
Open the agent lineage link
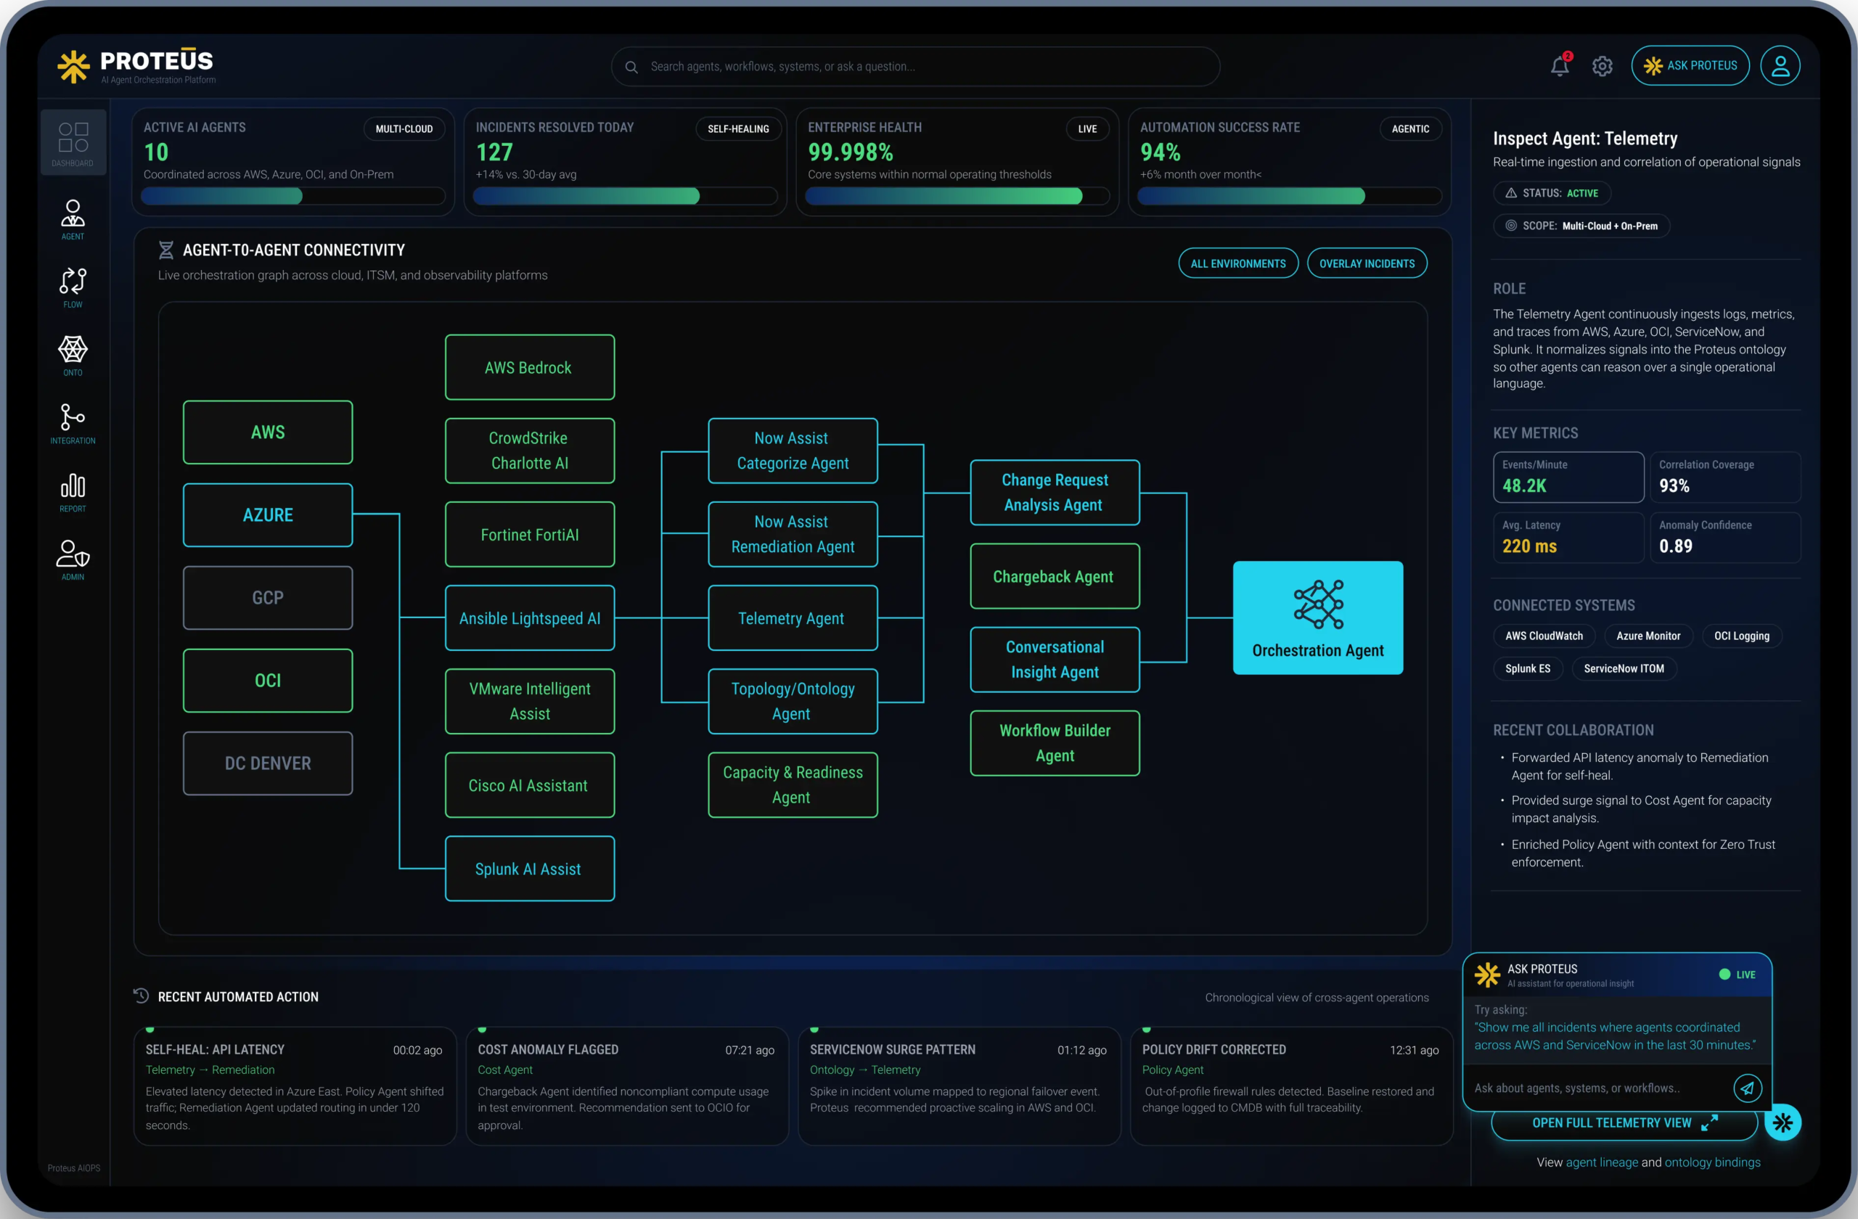click(1601, 1163)
